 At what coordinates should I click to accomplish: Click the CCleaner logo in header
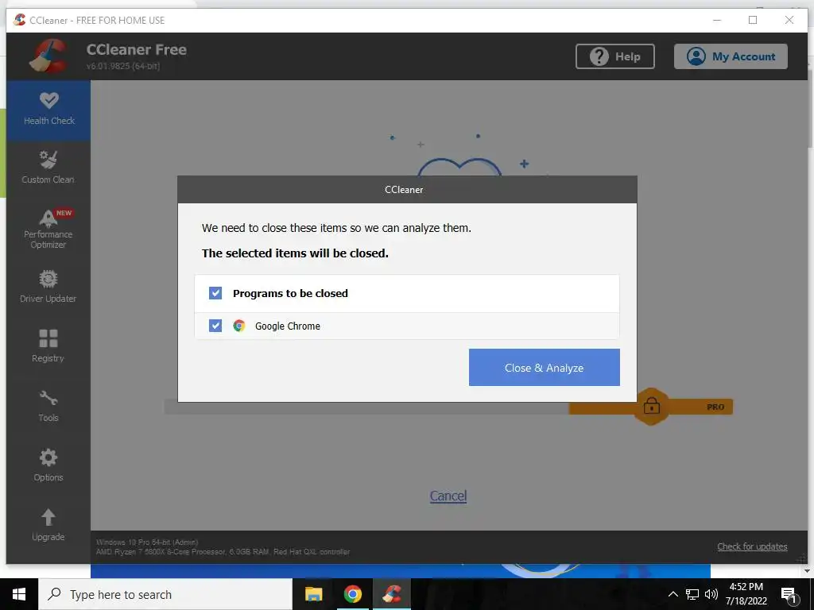point(48,56)
